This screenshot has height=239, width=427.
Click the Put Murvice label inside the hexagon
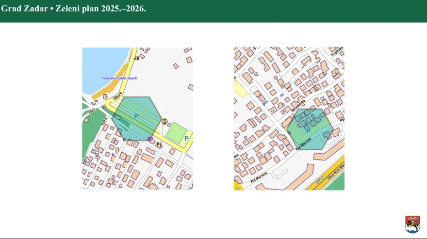[x=304, y=143]
